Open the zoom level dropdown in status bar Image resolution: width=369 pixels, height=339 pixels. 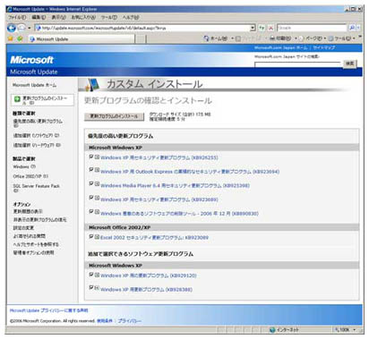click(355, 329)
